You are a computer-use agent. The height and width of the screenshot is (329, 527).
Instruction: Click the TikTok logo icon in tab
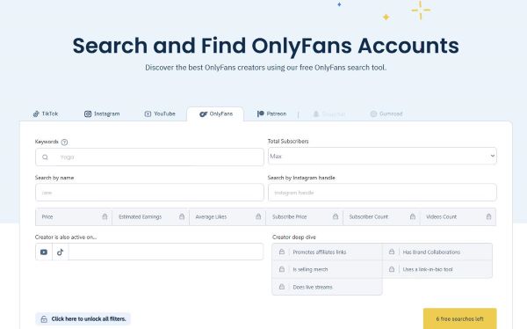click(36, 114)
